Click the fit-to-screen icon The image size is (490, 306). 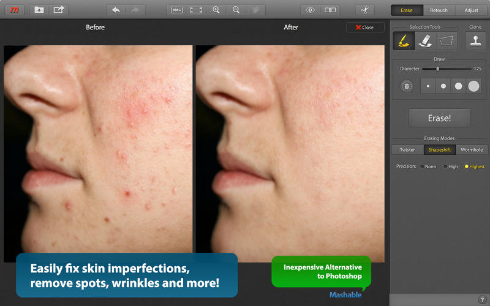196,10
